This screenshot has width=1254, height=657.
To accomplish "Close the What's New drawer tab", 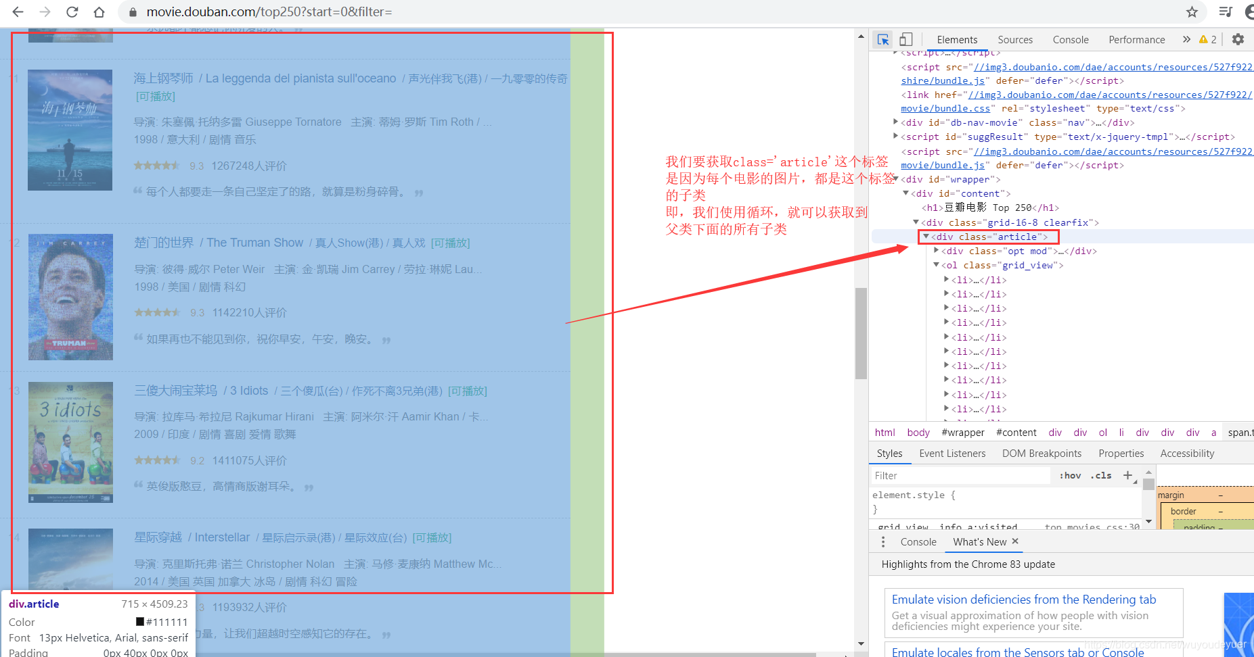I will [1015, 541].
